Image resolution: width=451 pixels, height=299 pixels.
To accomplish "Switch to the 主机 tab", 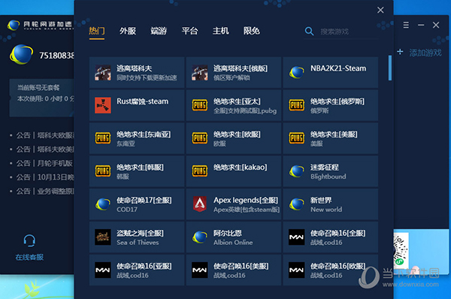I will (x=220, y=31).
